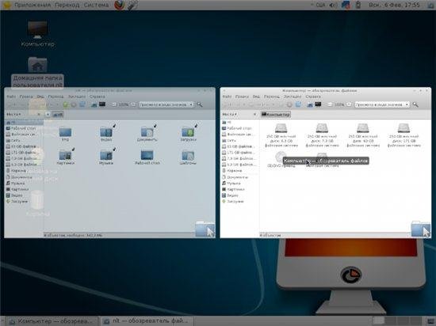Select the 250 GB disk with 171 GB filesystem

coord(403,135)
